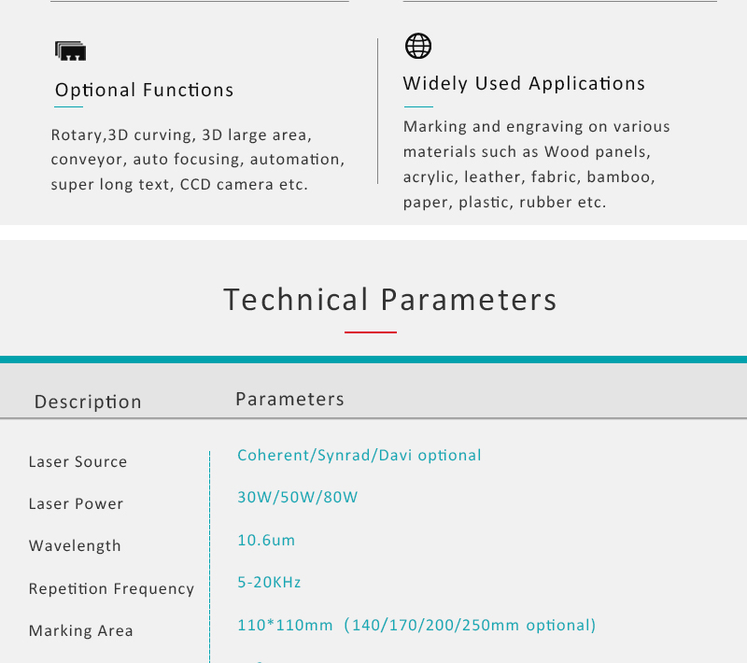Click the 5-20KHz frequency value
Viewport: 747px width, 663px height.
pos(269,582)
